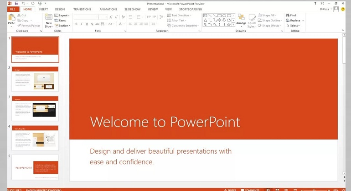Expand the Shapes gallery More arrow

[233, 25]
